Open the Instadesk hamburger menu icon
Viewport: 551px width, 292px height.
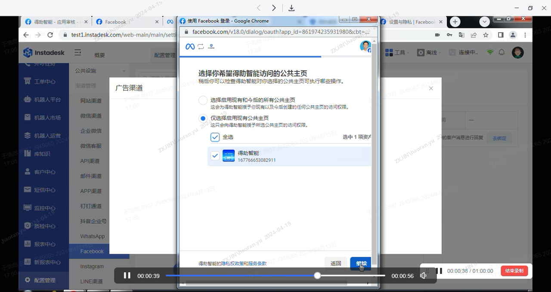click(x=77, y=52)
